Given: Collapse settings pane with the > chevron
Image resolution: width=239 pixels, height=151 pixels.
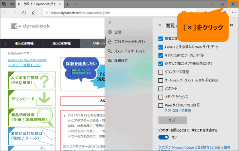Looking at the screenshot, I should pos(110,23).
